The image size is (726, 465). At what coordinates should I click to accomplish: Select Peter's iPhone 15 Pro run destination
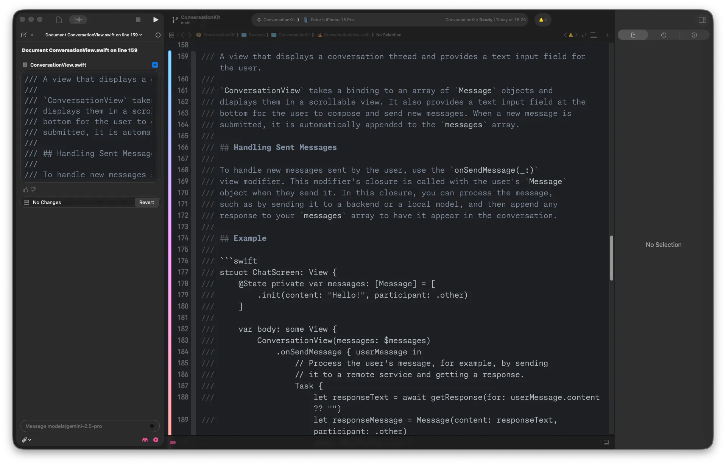click(332, 20)
